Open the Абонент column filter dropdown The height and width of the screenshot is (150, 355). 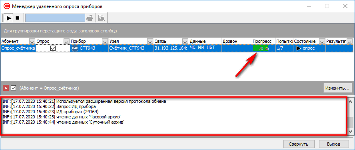pos(32,41)
